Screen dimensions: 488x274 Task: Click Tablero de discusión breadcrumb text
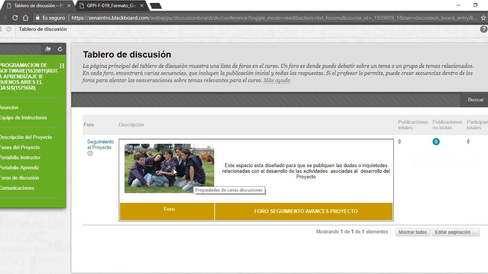click(x=43, y=29)
